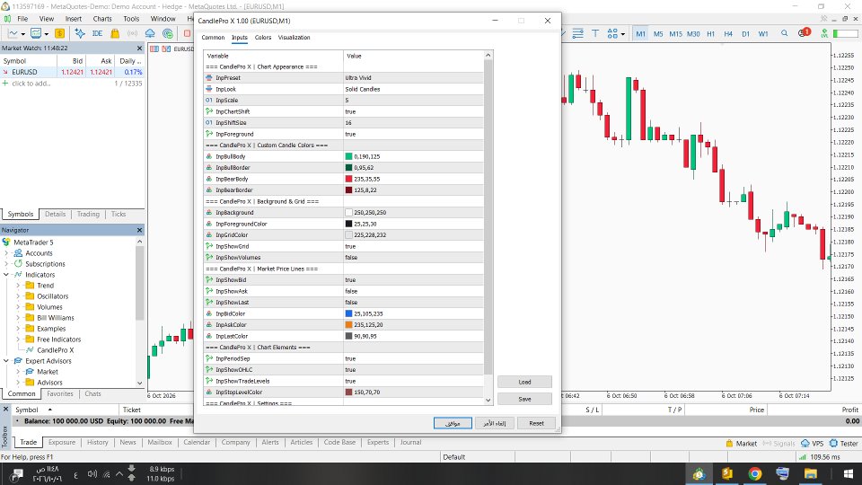Open the cloud VPS toolbar icon
This screenshot has width=862, height=485.
point(150,33)
